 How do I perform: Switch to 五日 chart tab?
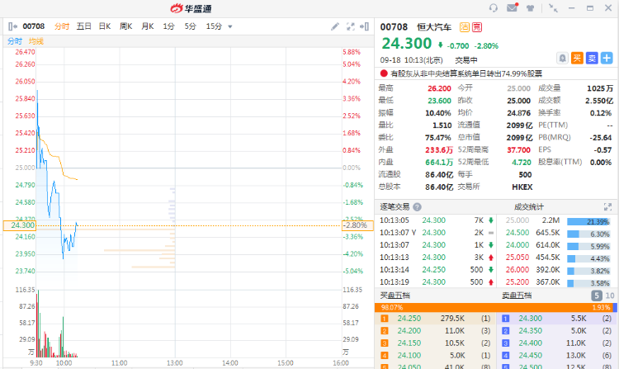click(84, 26)
